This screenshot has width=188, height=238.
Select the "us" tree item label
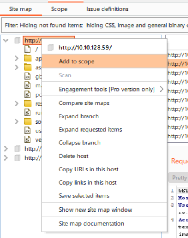(38, 131)
